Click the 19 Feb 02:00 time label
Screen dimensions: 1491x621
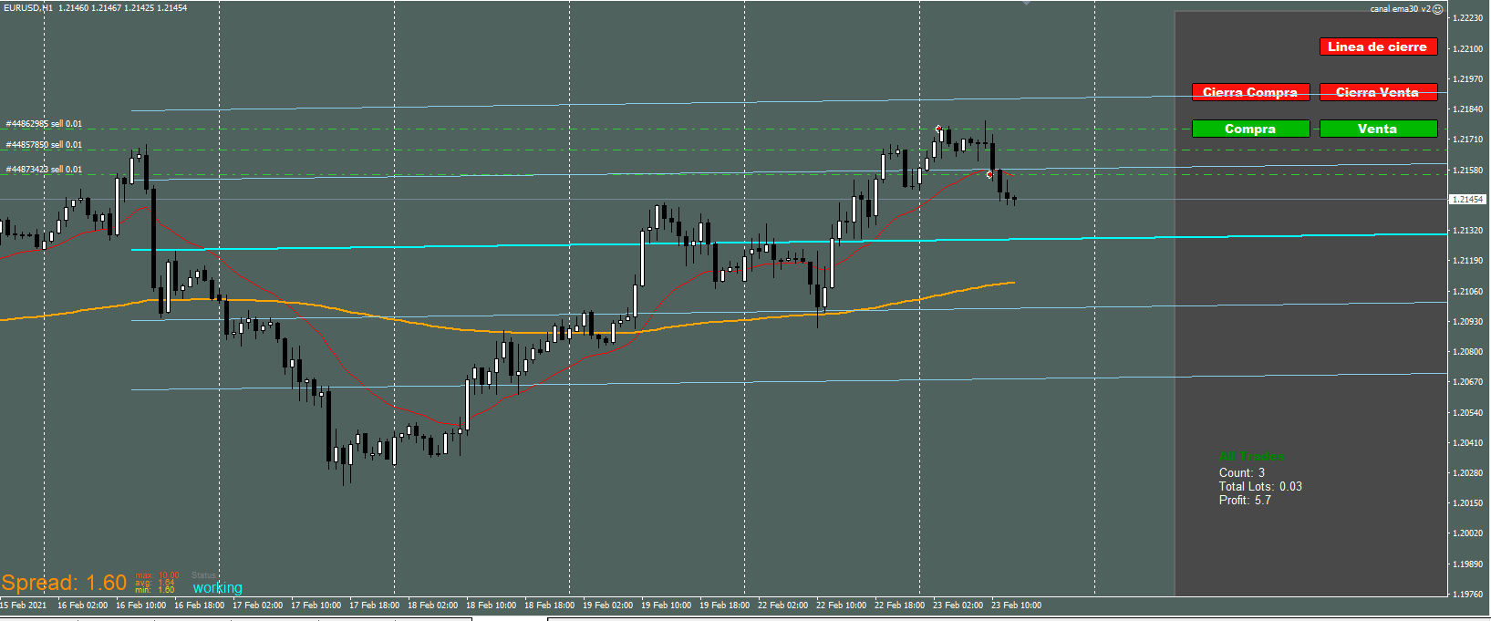(607, 605)
